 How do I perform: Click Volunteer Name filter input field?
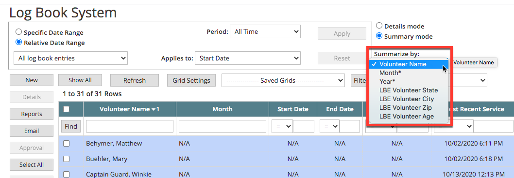130,126
